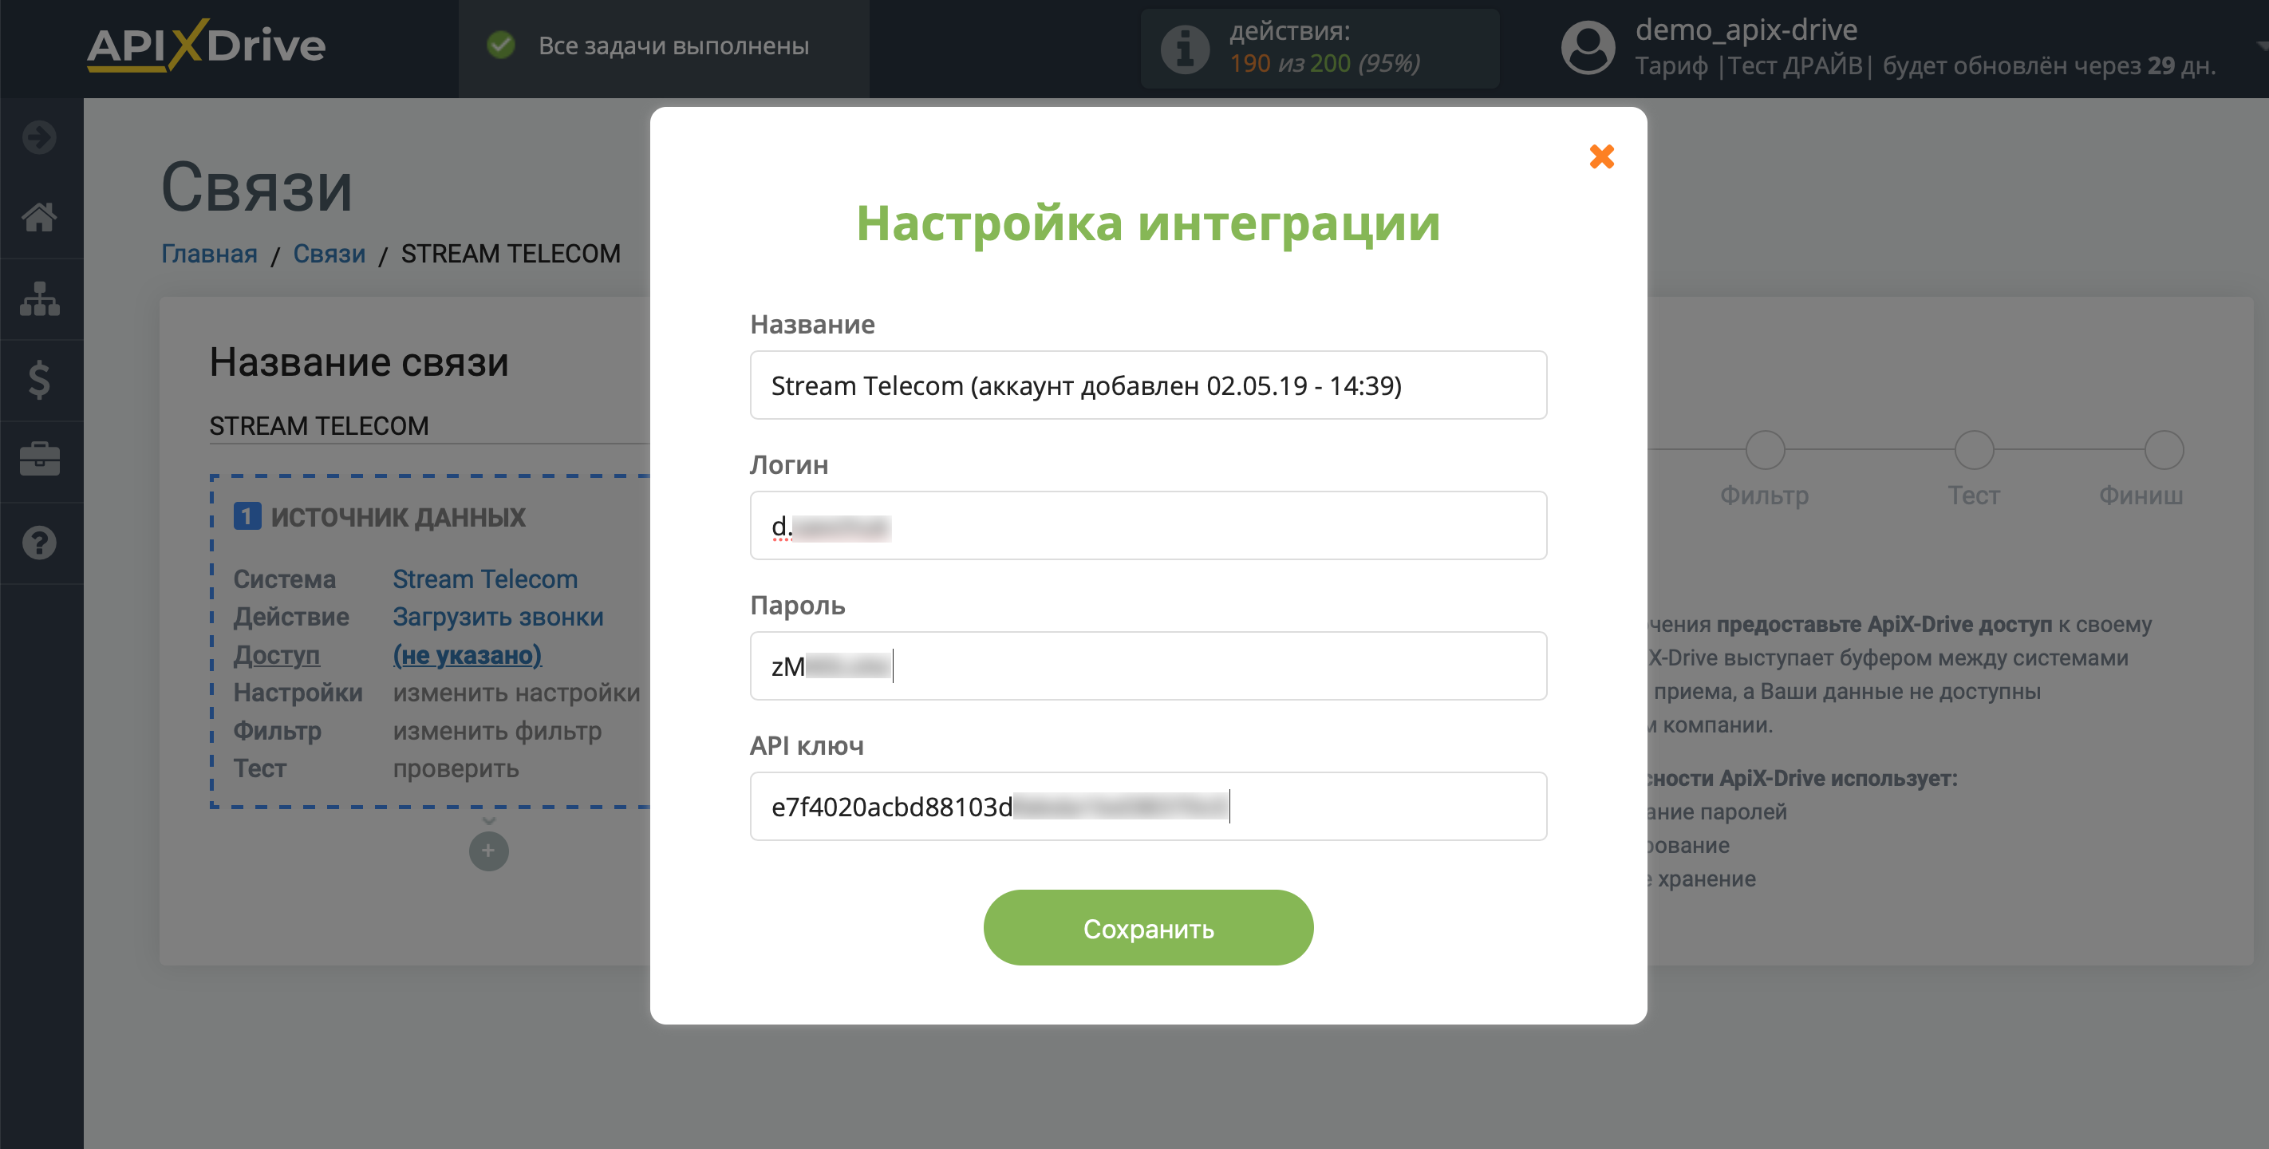The height and width of the screenshot is (1149, 2269).
Task: Click the demo_apix-drive username
Action: click(1746, 30)
